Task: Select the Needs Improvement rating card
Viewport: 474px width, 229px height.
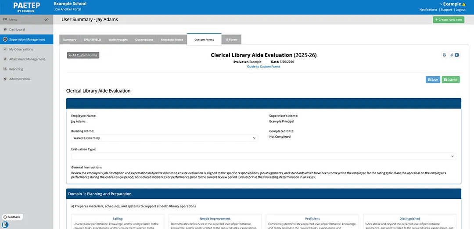Action: point(215,222)
